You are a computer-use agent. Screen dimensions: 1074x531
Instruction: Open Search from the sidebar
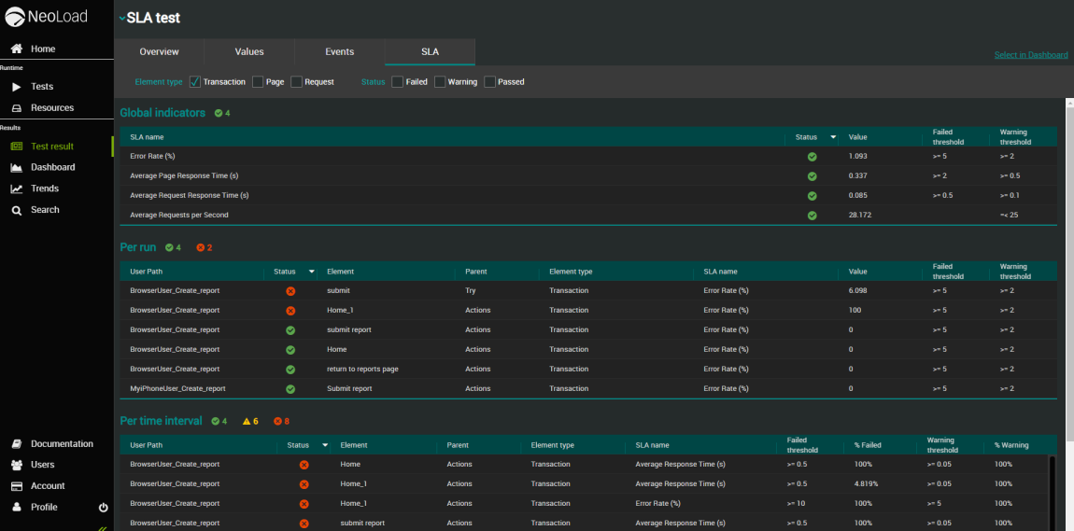point(44,210)
